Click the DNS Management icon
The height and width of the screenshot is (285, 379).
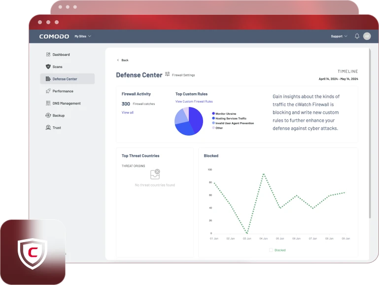48,104
